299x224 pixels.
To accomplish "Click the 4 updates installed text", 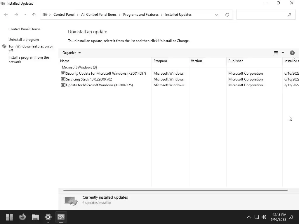I will tap(97, 203).
